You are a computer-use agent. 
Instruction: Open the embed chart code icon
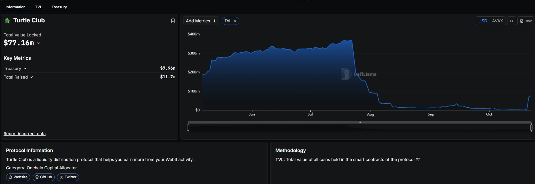tap(511, 21)
